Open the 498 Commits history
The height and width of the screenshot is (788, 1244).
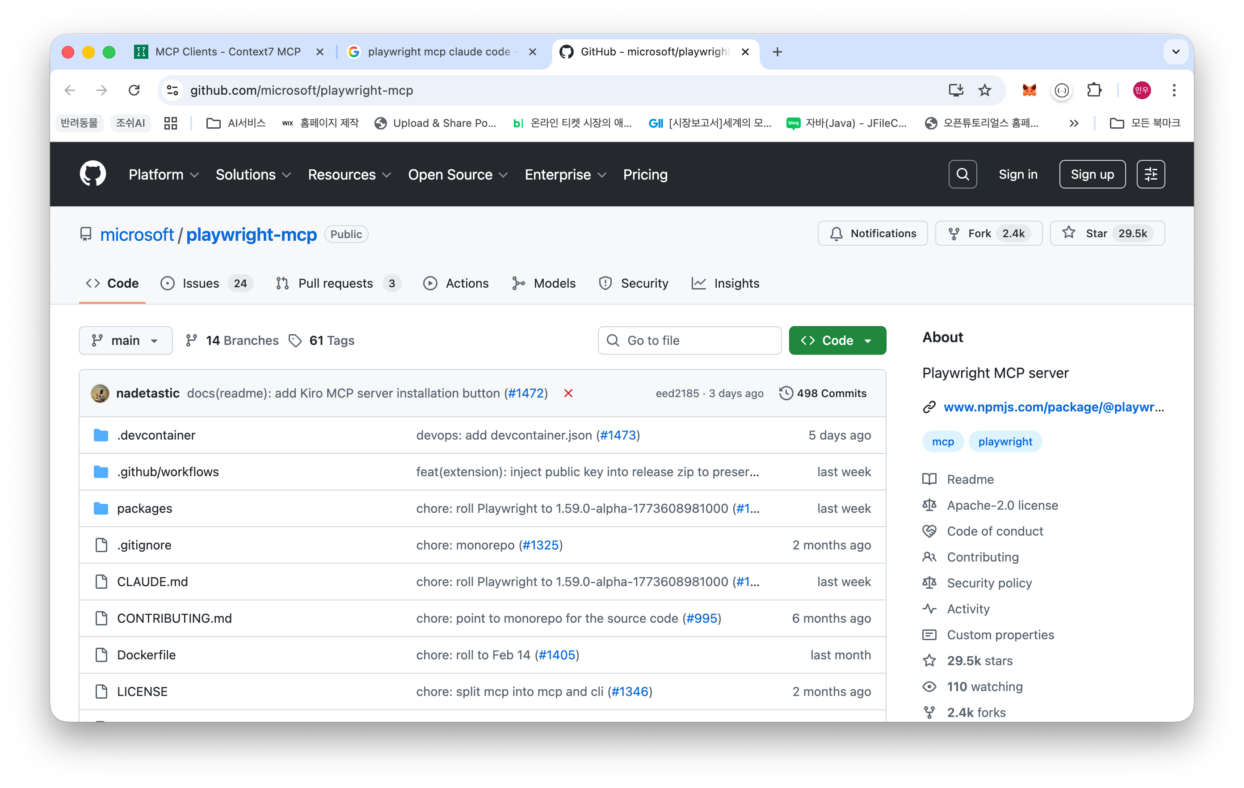click(x=823, y=393)
